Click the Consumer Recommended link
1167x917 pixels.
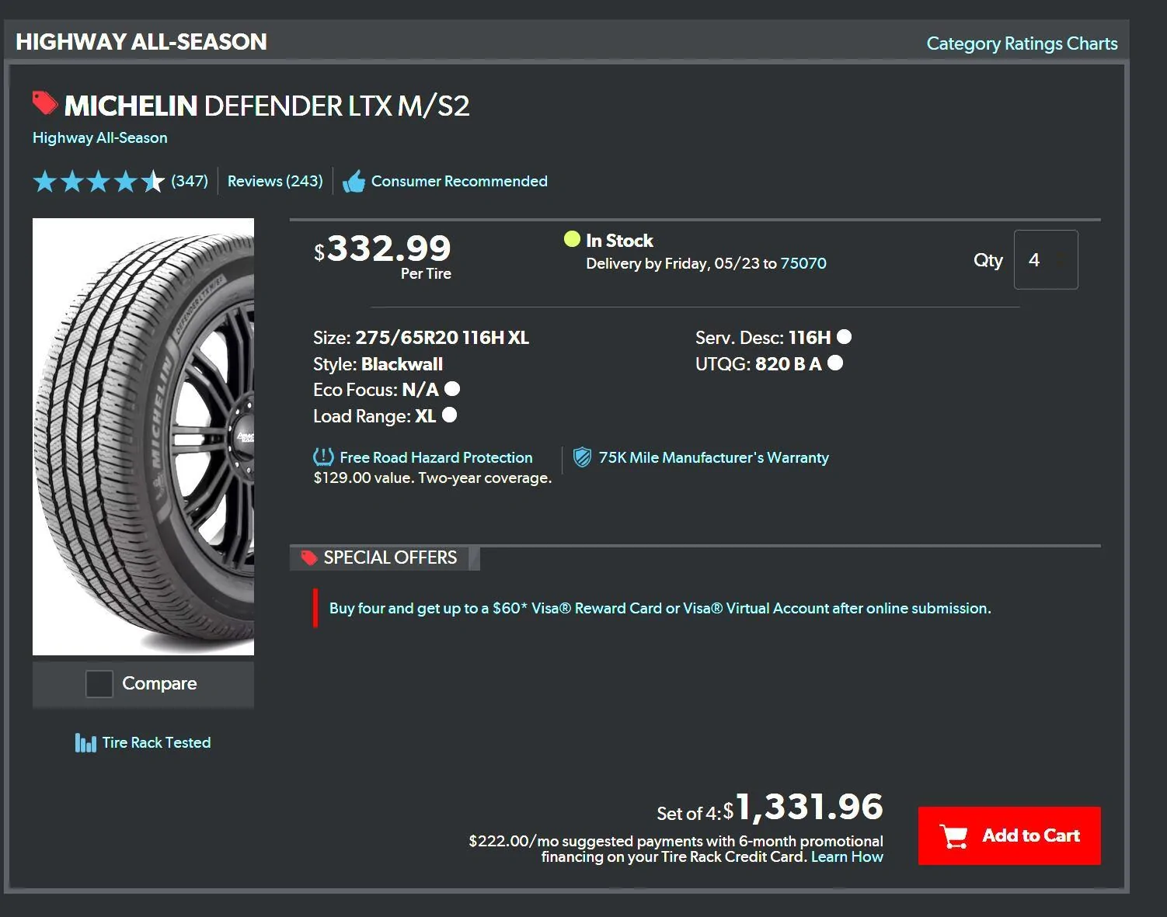[459, 181]
